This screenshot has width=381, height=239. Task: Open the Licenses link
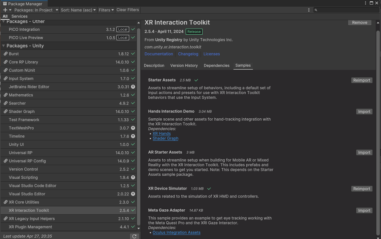click(x=211, y=54)
